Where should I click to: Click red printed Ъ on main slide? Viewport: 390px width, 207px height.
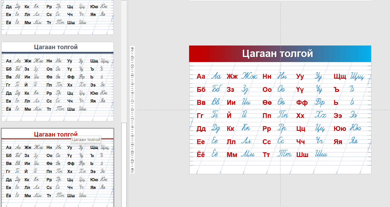coord(337,90)
